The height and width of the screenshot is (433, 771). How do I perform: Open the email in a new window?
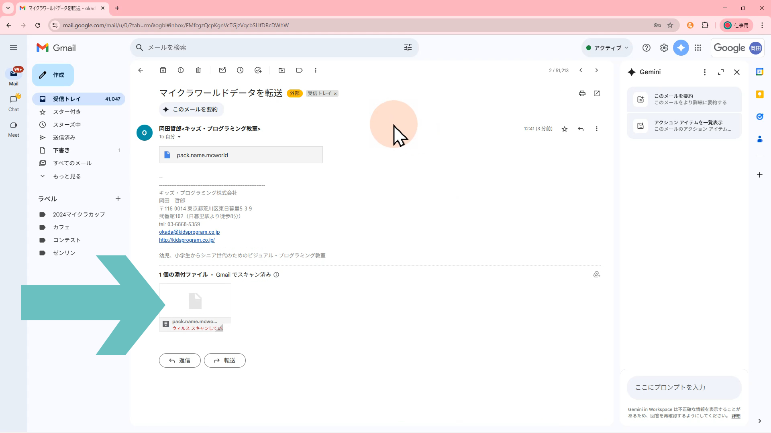point(597,93)
